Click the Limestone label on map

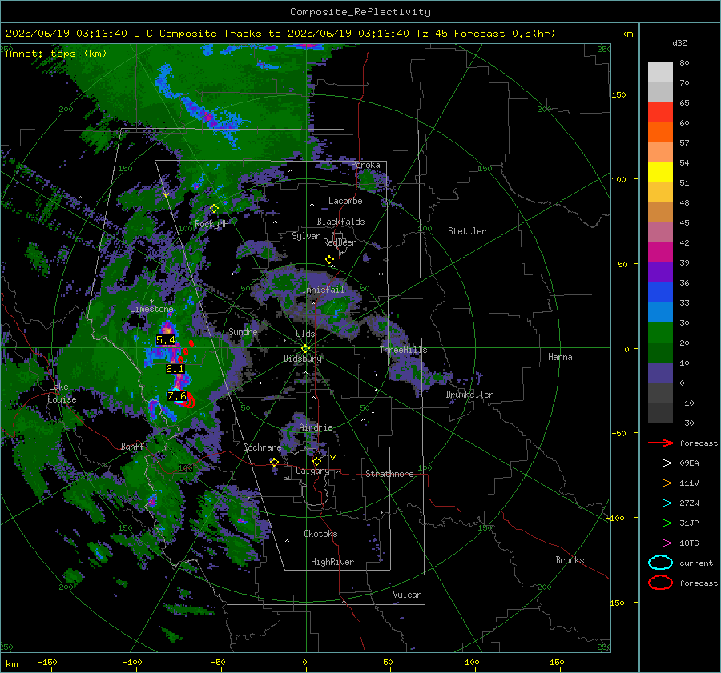tap(151, 309)
